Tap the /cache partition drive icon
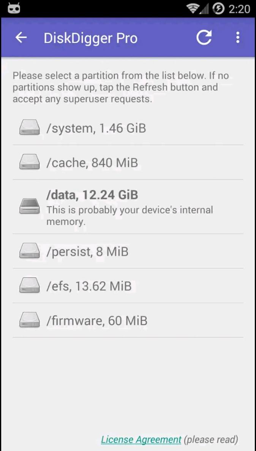This screenshot has width=256, height=451. [30, 162]
